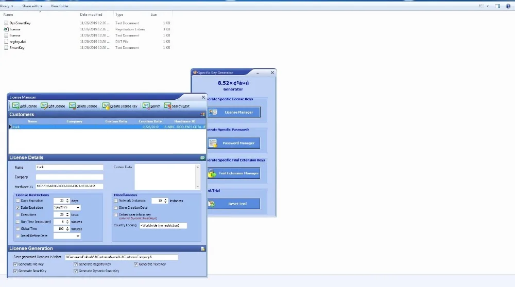The width and height of the screenshot is (515, 287).
Task: Click the Edit License toolbar icon
Action: point(44,105)
